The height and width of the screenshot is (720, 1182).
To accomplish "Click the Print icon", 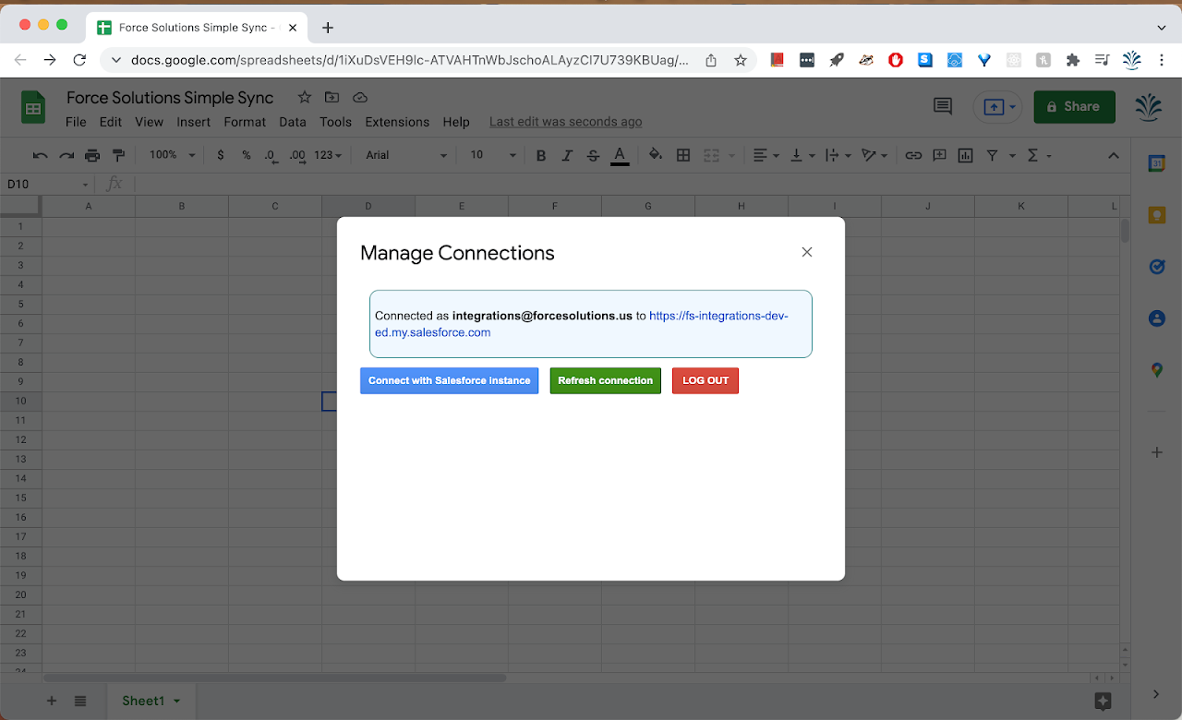I will (92, 155).
